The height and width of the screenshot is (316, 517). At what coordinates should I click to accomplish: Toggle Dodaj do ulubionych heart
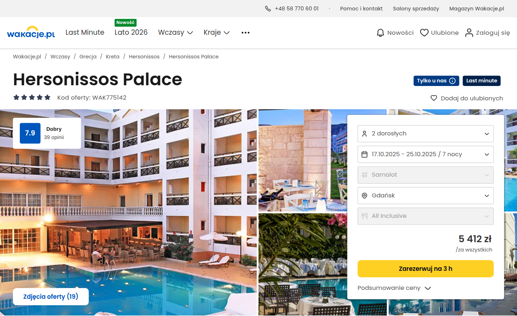[x=434, y=98]
